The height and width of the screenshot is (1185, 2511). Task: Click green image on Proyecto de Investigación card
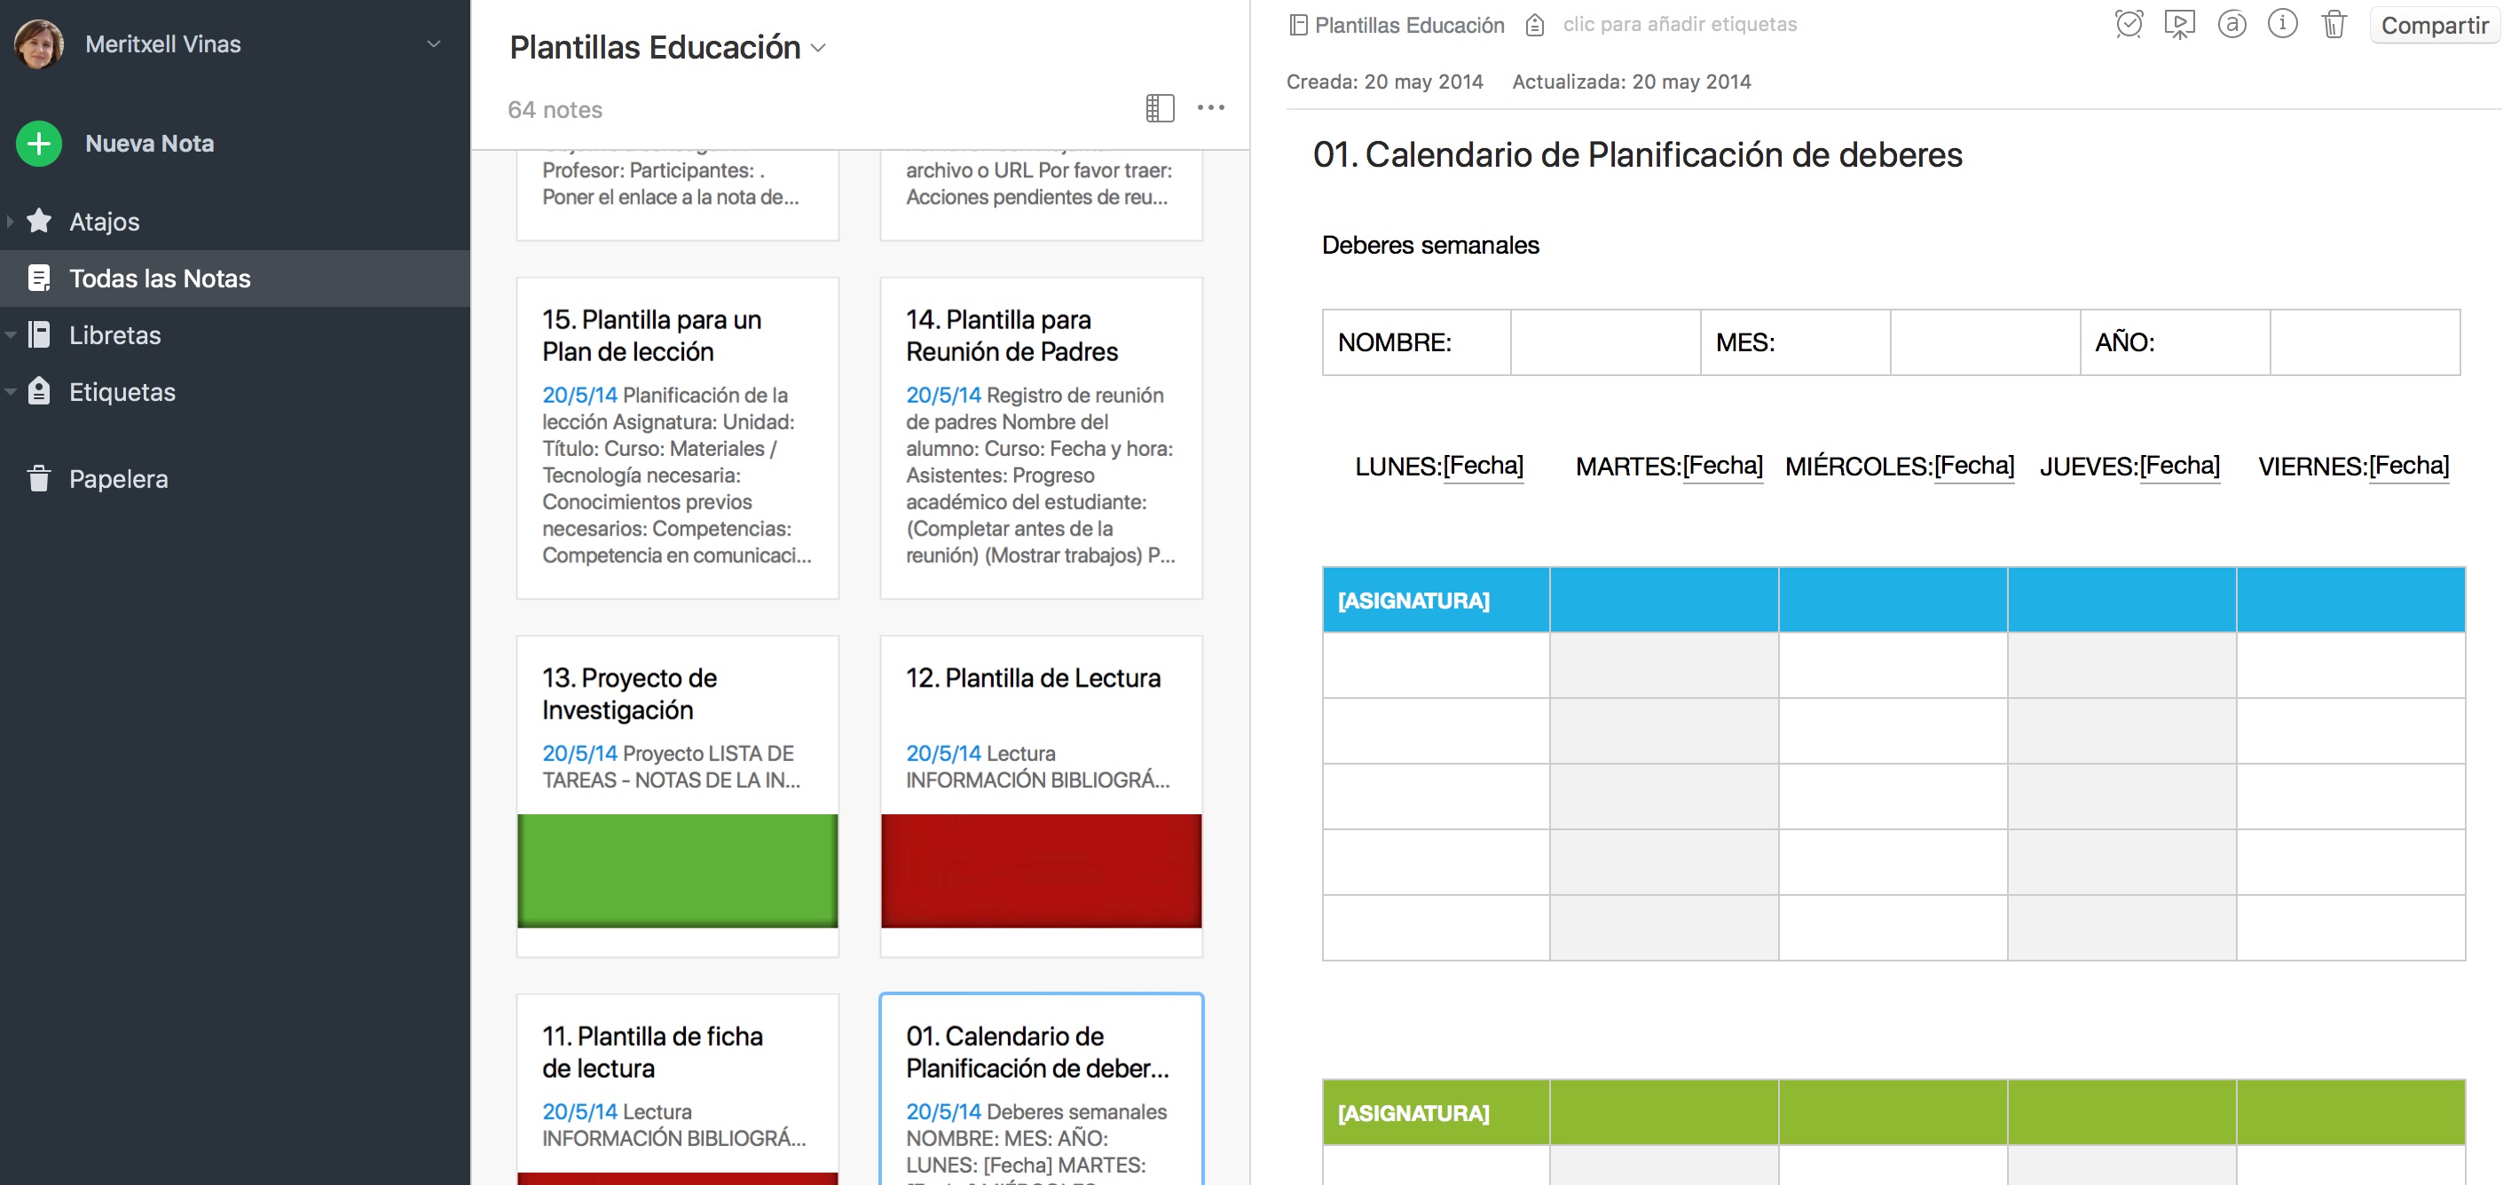coord(678,871)
